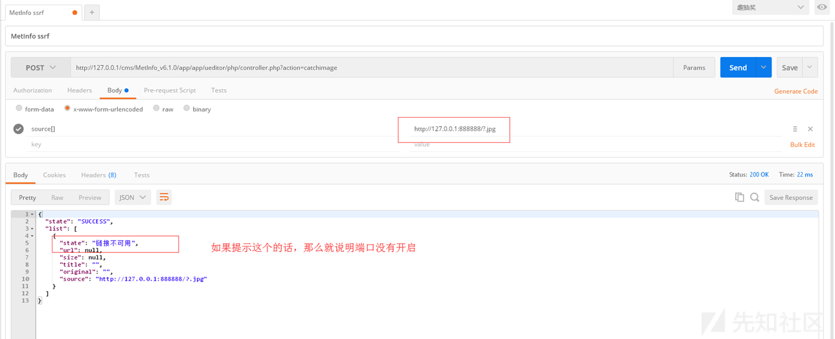Screen dimensions: 835x339
Task: Collapse the object at line 4
Action: (x=32, y=235)
